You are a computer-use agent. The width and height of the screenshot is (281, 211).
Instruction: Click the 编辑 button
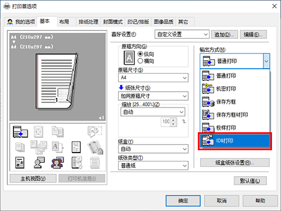tap(253, 34)
